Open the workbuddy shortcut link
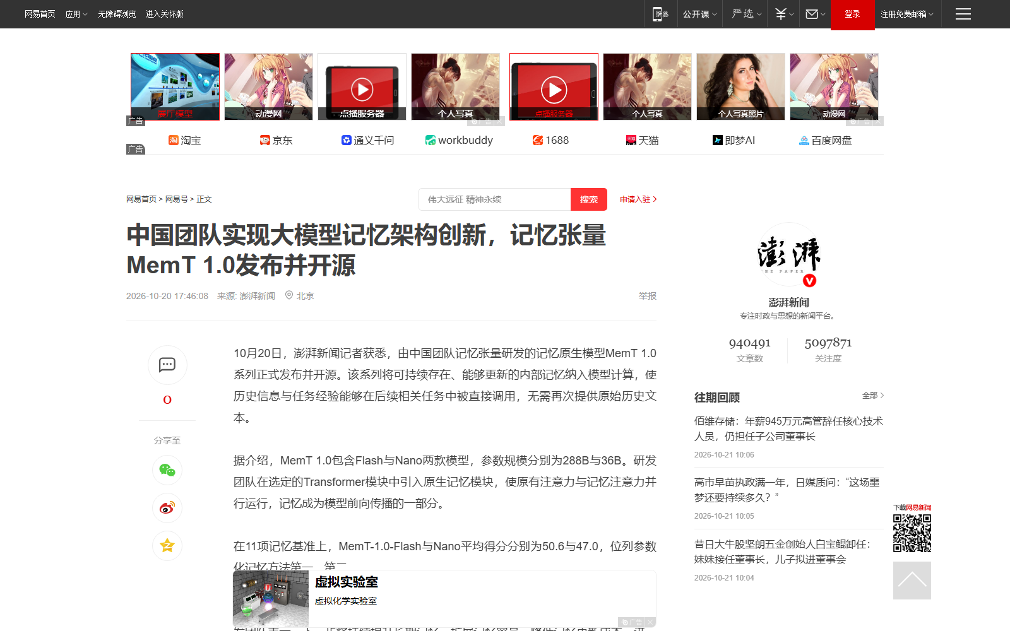This screenshot has width=1010, height=631. (459, 140)
